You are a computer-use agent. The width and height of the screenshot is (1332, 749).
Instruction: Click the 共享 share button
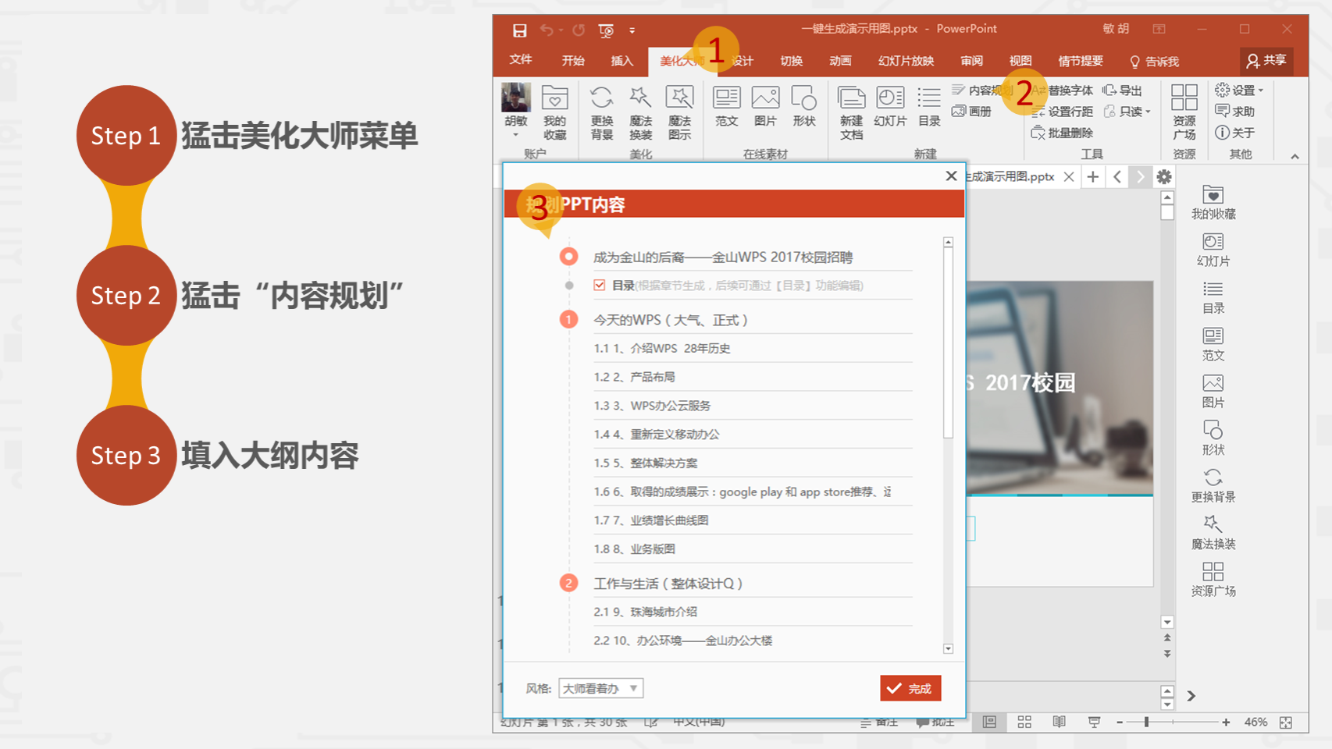(1266, 61)
